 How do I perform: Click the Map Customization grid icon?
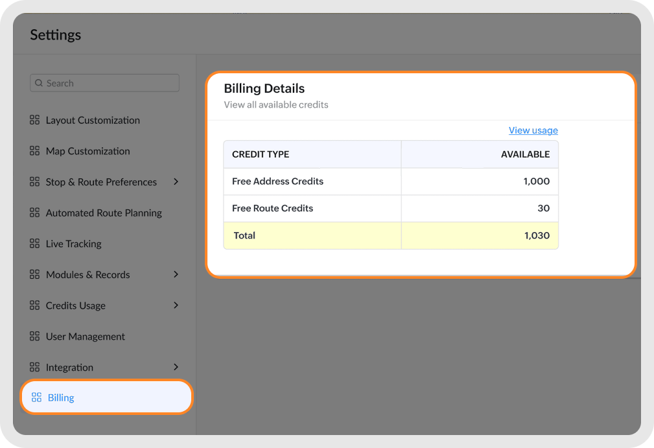point(35,151)
